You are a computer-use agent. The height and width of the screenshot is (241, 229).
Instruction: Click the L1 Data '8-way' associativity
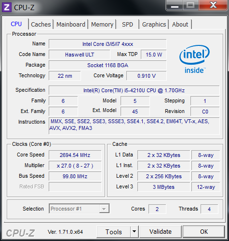[206, 155]
